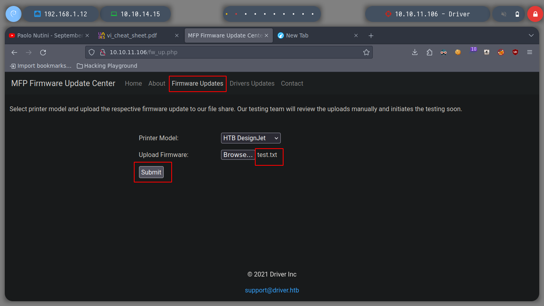This screenshot has width=544, height=306.
Task: Open the Contact nav link
Action: [292, 83]
